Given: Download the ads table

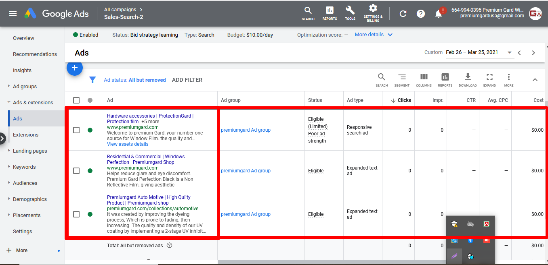Looking at the screenshot, I should click(x=468, y=79).
